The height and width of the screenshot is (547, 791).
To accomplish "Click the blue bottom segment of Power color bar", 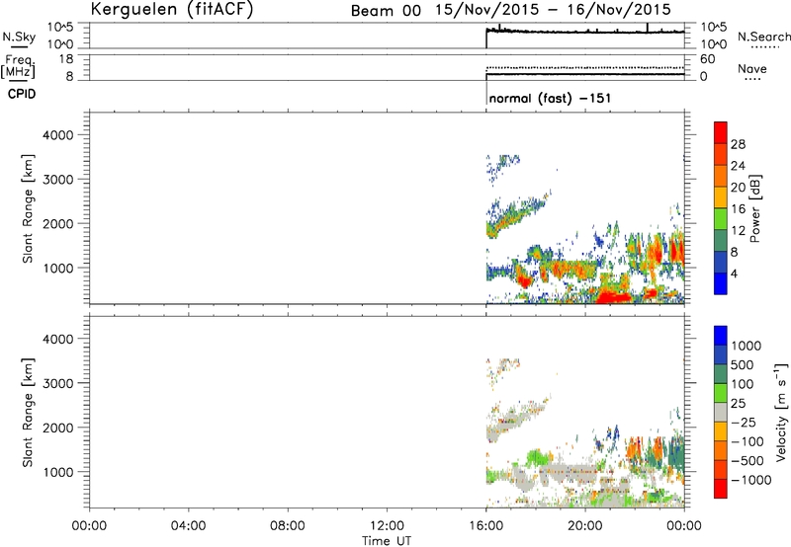I will [x=721, y=283].
